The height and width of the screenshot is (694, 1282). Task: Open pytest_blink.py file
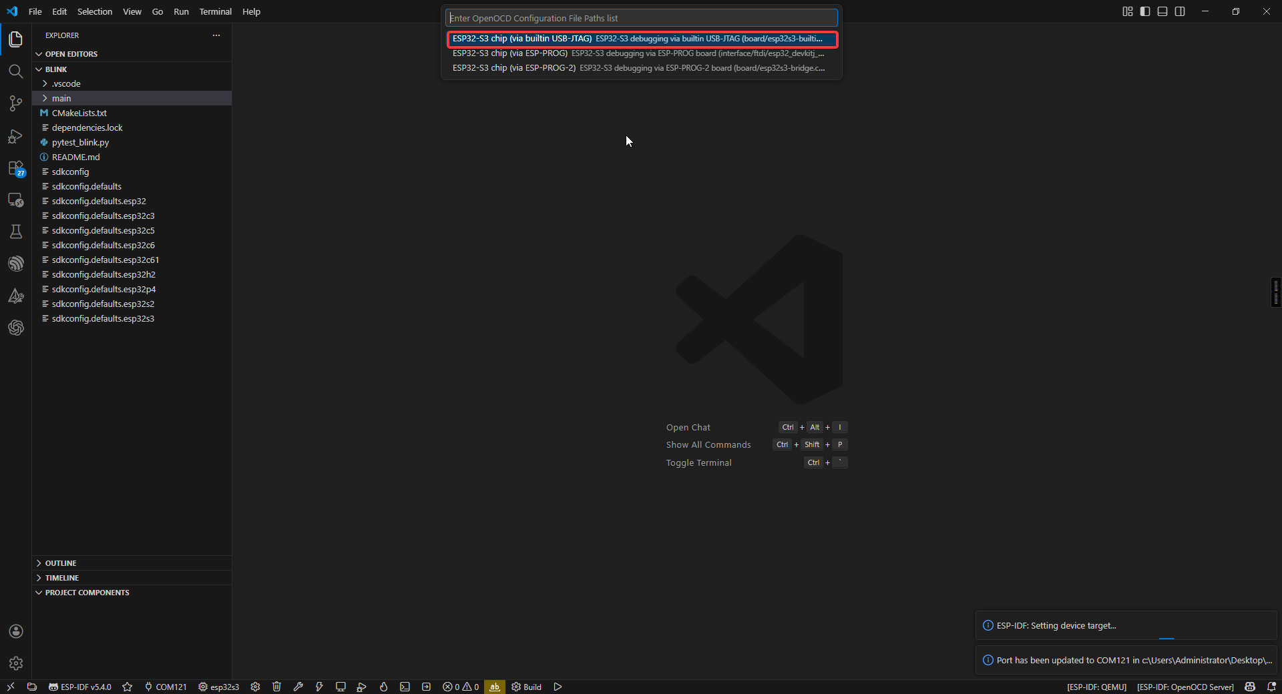coord(132,142)
